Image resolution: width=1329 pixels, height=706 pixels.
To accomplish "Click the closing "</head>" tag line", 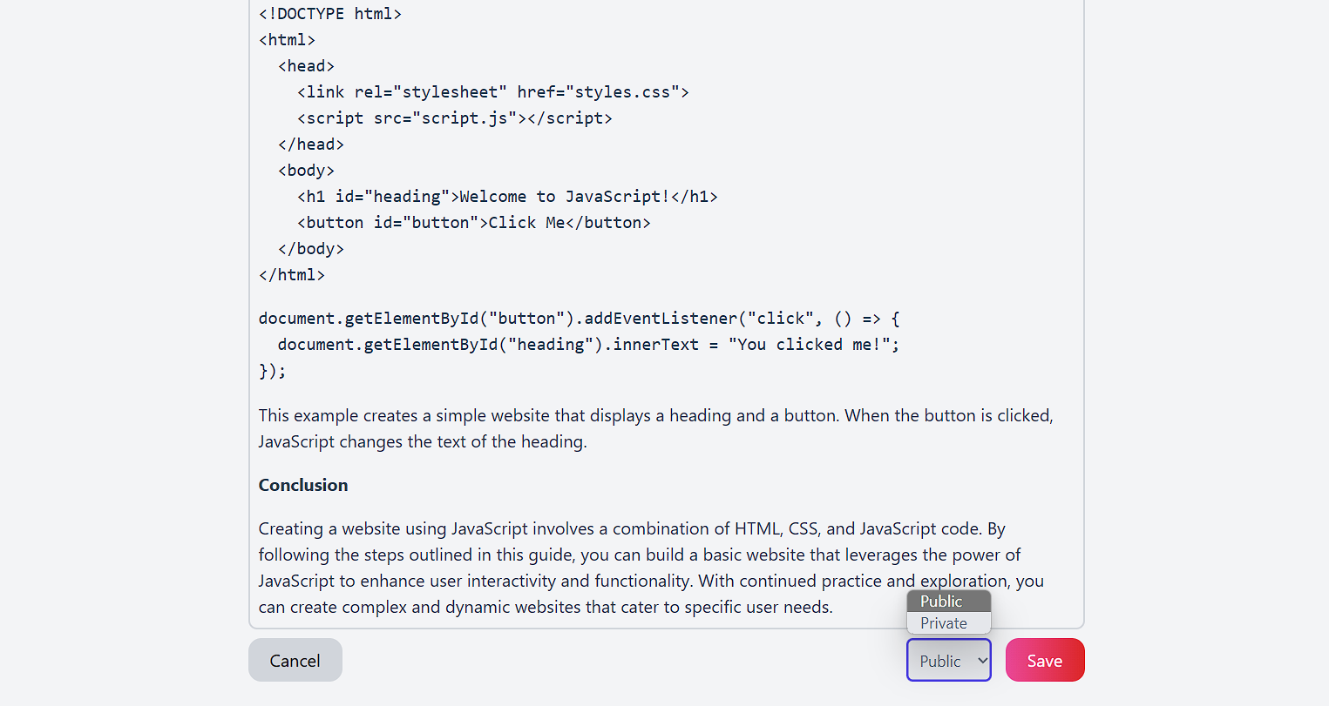I will (x=311, y=145).
